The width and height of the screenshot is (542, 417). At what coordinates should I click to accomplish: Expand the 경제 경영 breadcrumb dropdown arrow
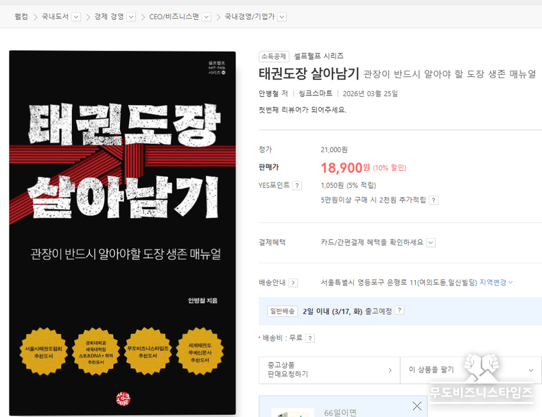coord(131,16)
